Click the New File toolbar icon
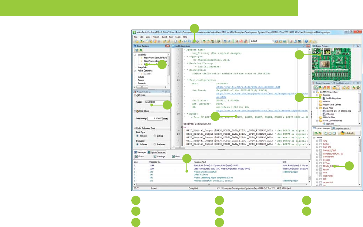Viewport: 363px width, 227px height. 175,41
